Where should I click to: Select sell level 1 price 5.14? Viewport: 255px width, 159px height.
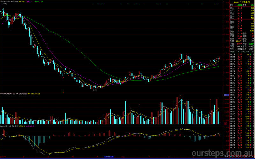coord(240,18)
